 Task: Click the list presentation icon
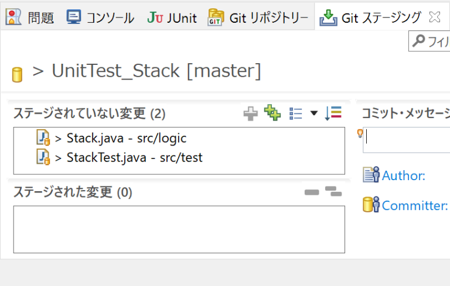[296, 113]
